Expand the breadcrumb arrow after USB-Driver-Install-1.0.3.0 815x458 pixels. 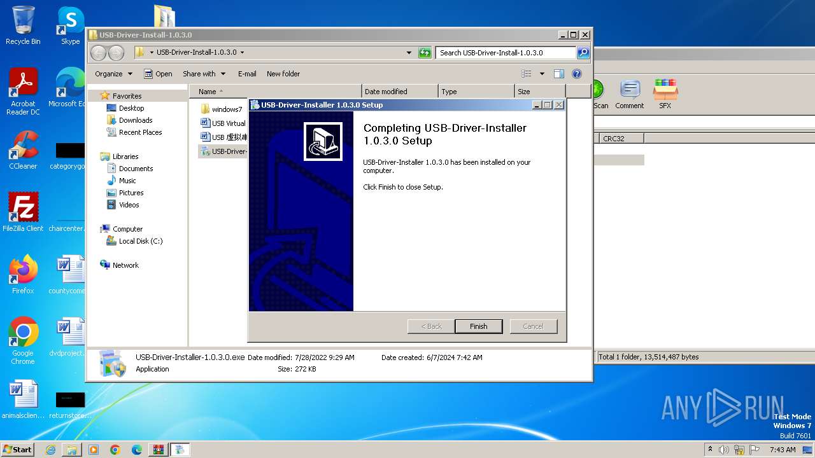tap(242, 53)
